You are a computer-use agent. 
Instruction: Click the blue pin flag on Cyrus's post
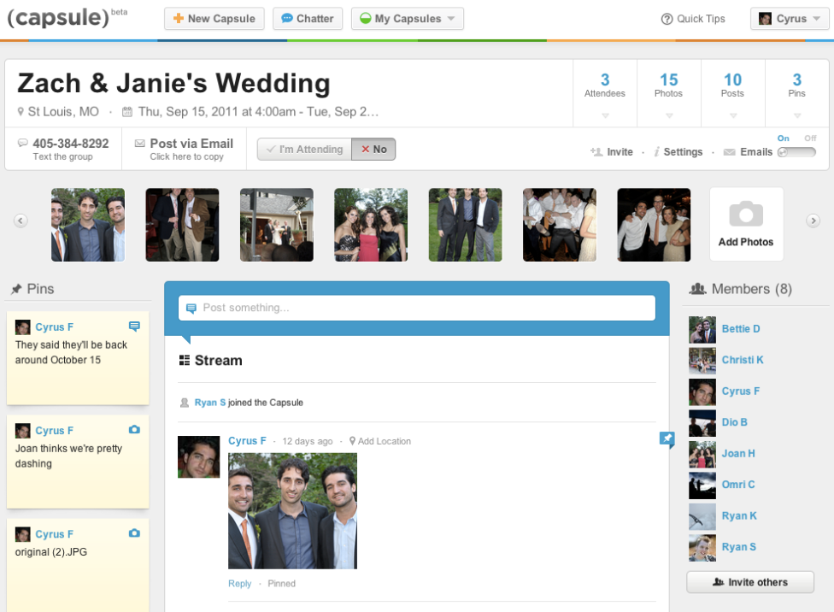coord(667,439)
